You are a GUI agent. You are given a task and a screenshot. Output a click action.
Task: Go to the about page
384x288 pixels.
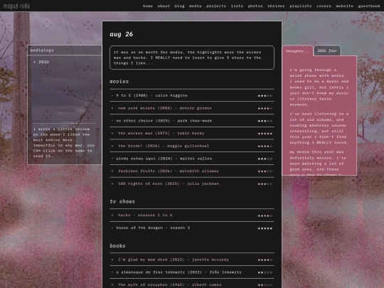164,6
